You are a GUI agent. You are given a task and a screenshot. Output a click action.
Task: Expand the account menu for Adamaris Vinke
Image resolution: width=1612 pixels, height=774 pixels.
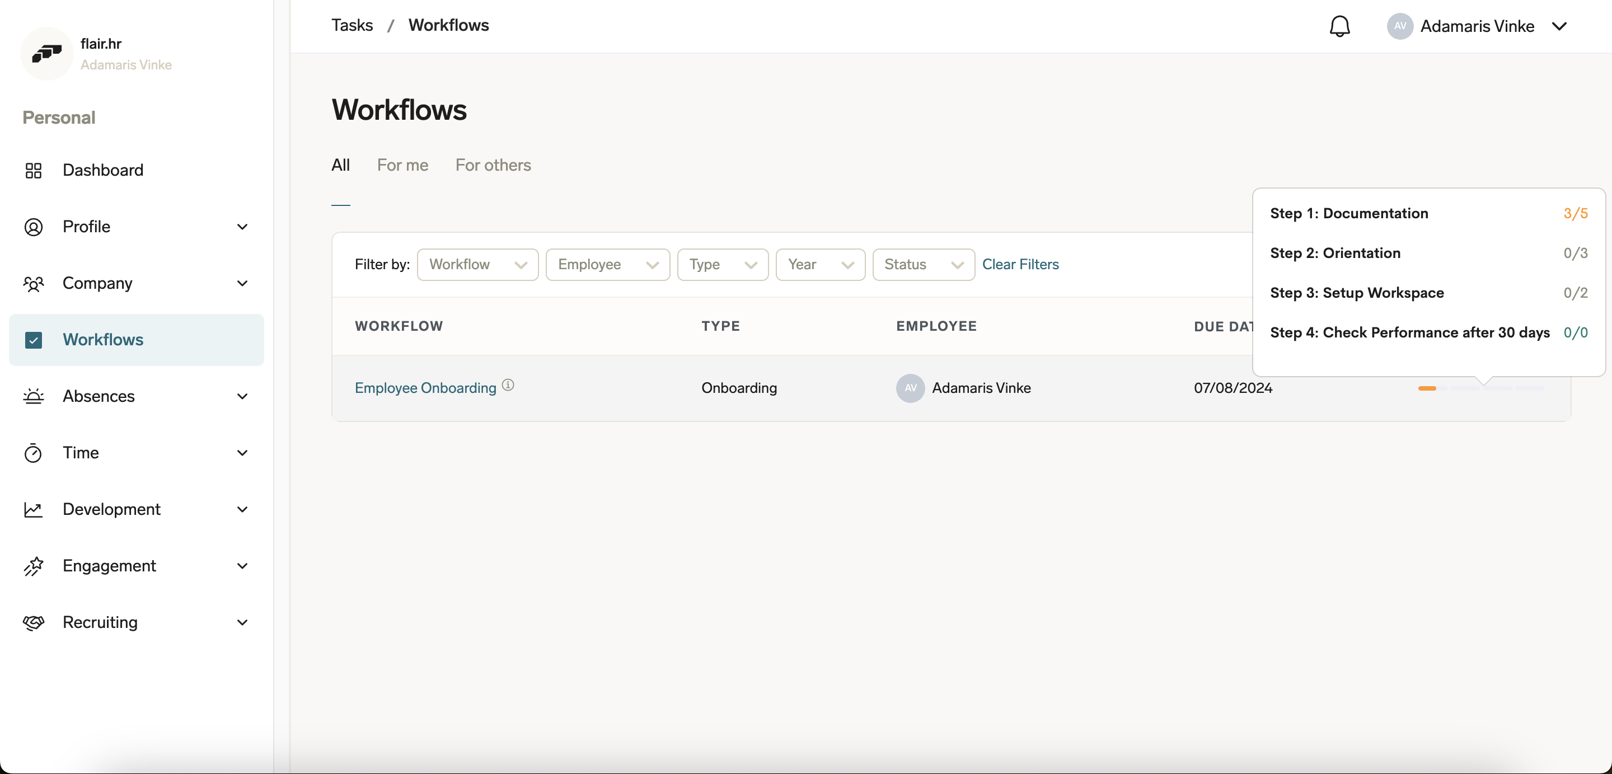tap(1560, 26)
